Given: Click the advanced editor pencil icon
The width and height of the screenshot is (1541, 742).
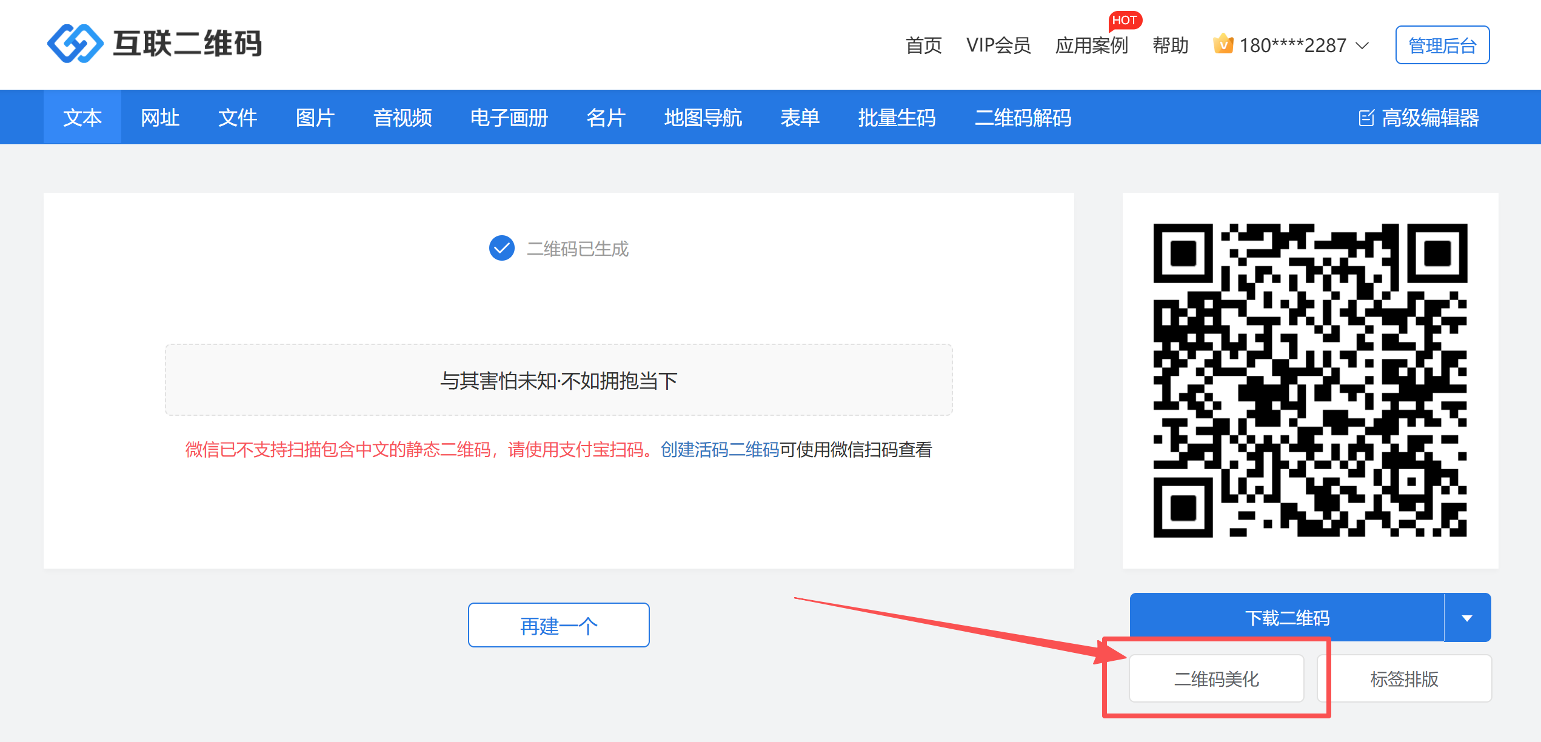Looking at the screenshot, I should 1366,118.
